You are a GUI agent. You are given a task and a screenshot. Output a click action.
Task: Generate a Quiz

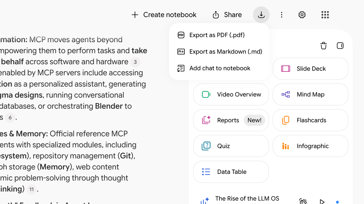pos(231,146)
